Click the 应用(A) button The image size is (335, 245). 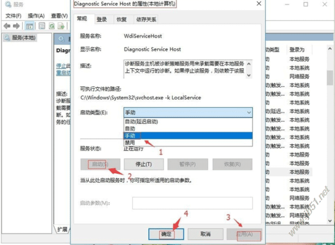tap(245, 234)
